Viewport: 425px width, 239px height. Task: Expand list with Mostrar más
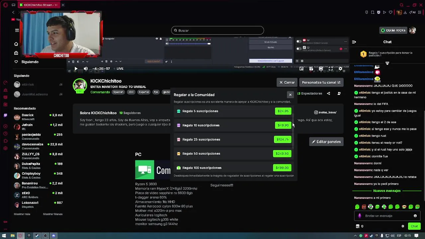tap(22, 214)
